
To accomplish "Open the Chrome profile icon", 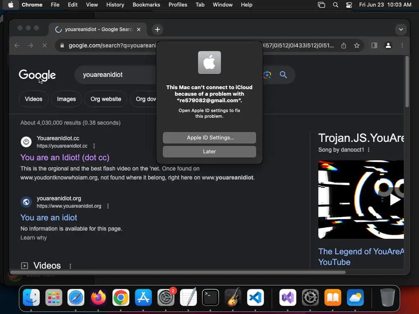I will (x=388, y=46).
